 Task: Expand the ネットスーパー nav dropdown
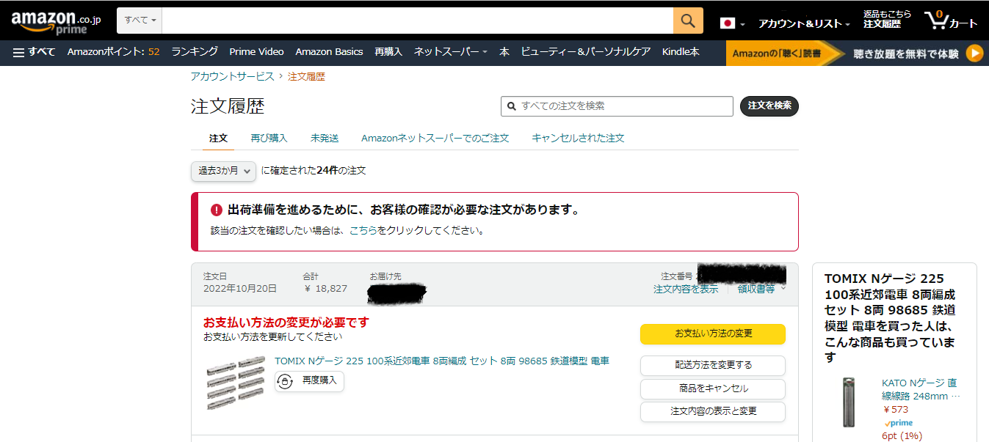click(x=451, y=52)
